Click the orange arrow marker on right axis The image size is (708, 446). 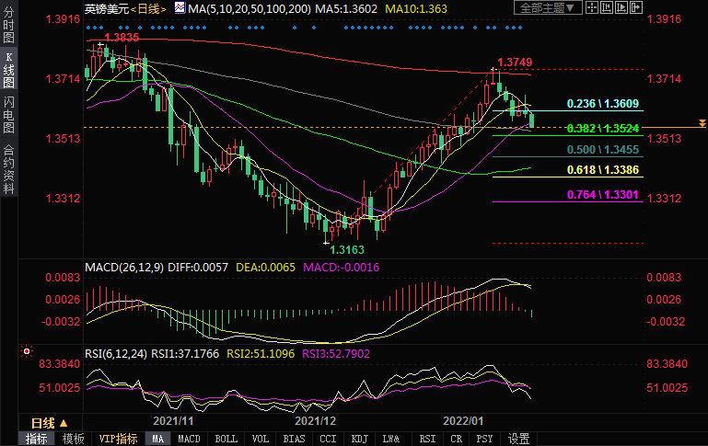click(702, 122)
